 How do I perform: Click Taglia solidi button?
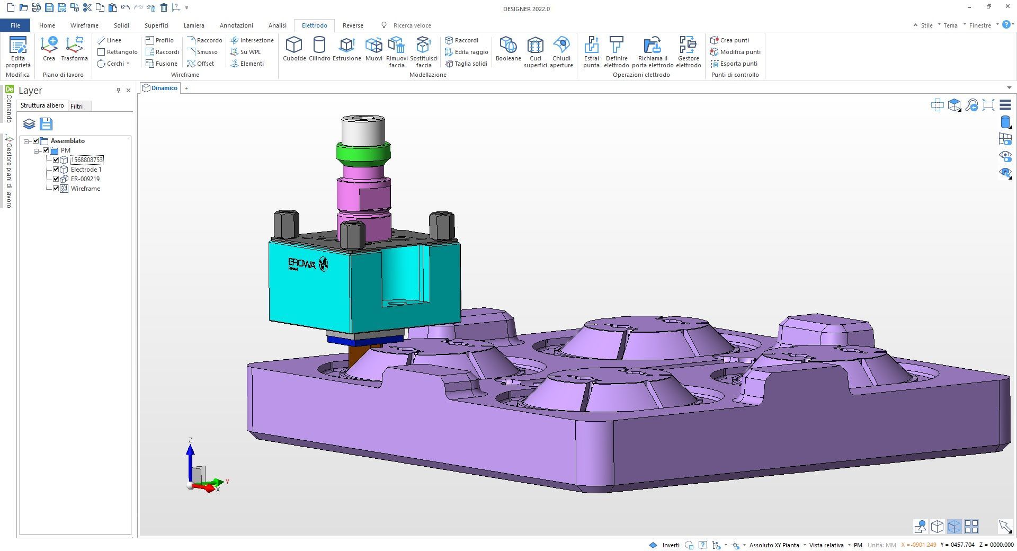[466, 64]
